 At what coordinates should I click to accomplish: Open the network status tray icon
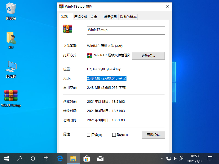click(169, 159)
